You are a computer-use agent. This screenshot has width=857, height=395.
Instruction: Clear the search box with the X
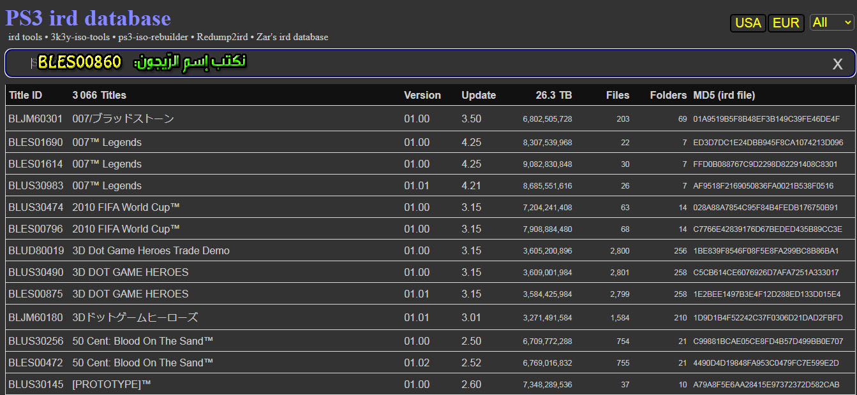[x=837, y=64]
